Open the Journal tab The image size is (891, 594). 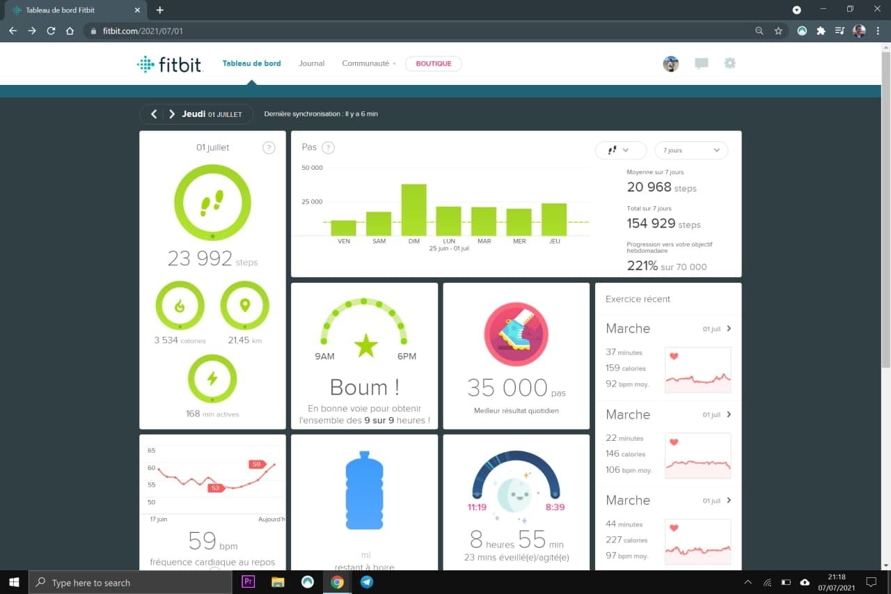[312, 63]
